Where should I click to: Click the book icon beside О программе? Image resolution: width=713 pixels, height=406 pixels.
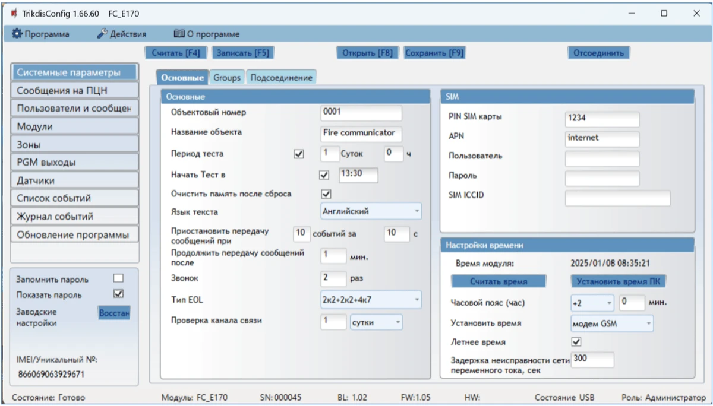[x=179, y=34]
